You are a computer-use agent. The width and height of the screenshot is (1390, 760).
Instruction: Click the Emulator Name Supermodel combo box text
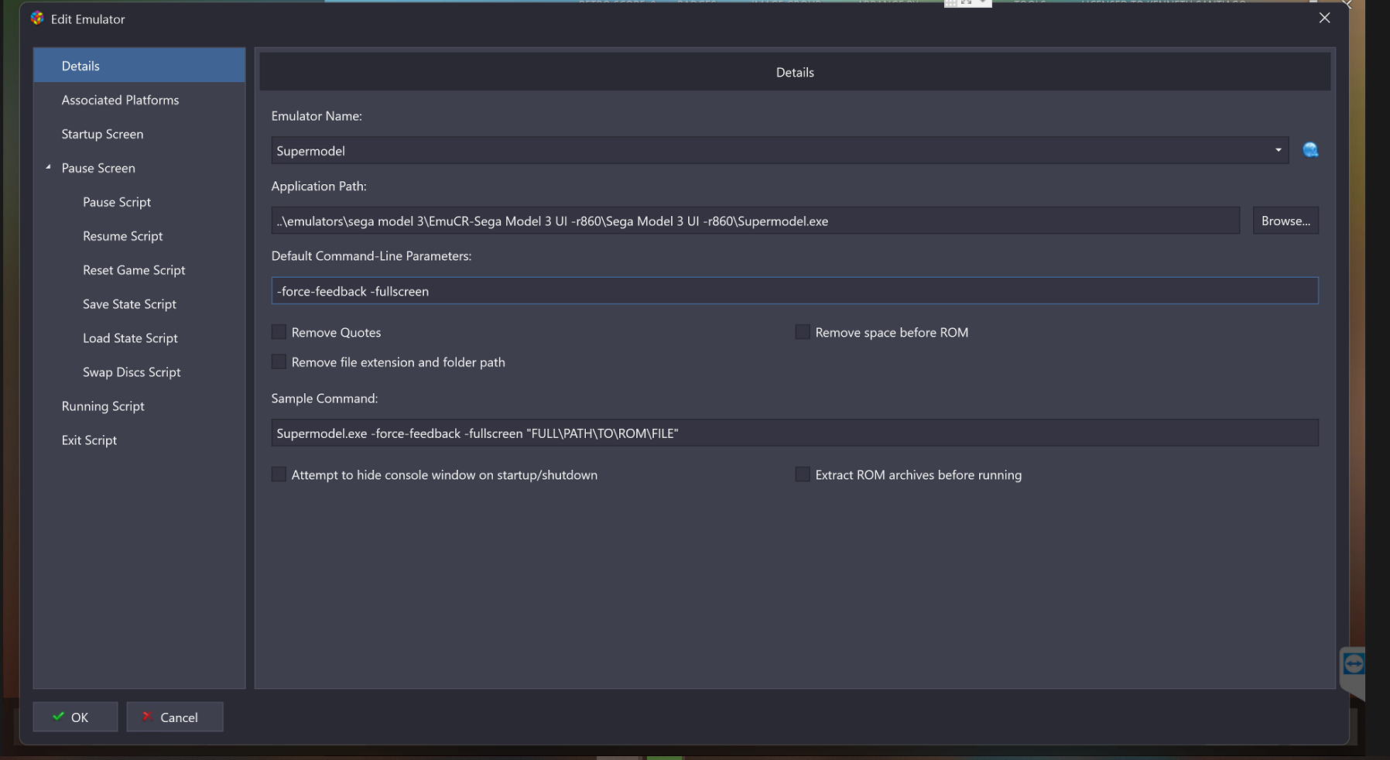click(x=311, y=151)
